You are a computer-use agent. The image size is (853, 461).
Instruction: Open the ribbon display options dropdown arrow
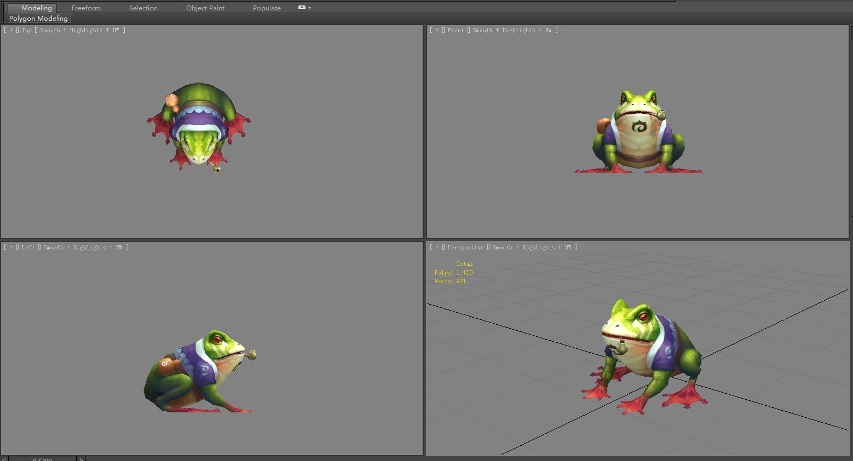tap(310, 8)
